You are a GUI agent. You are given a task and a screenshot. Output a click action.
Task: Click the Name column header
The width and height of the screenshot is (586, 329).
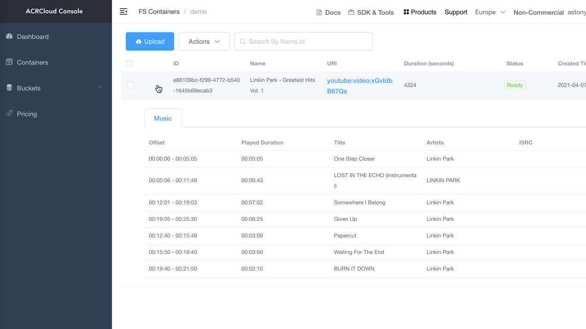click(258, 63)
